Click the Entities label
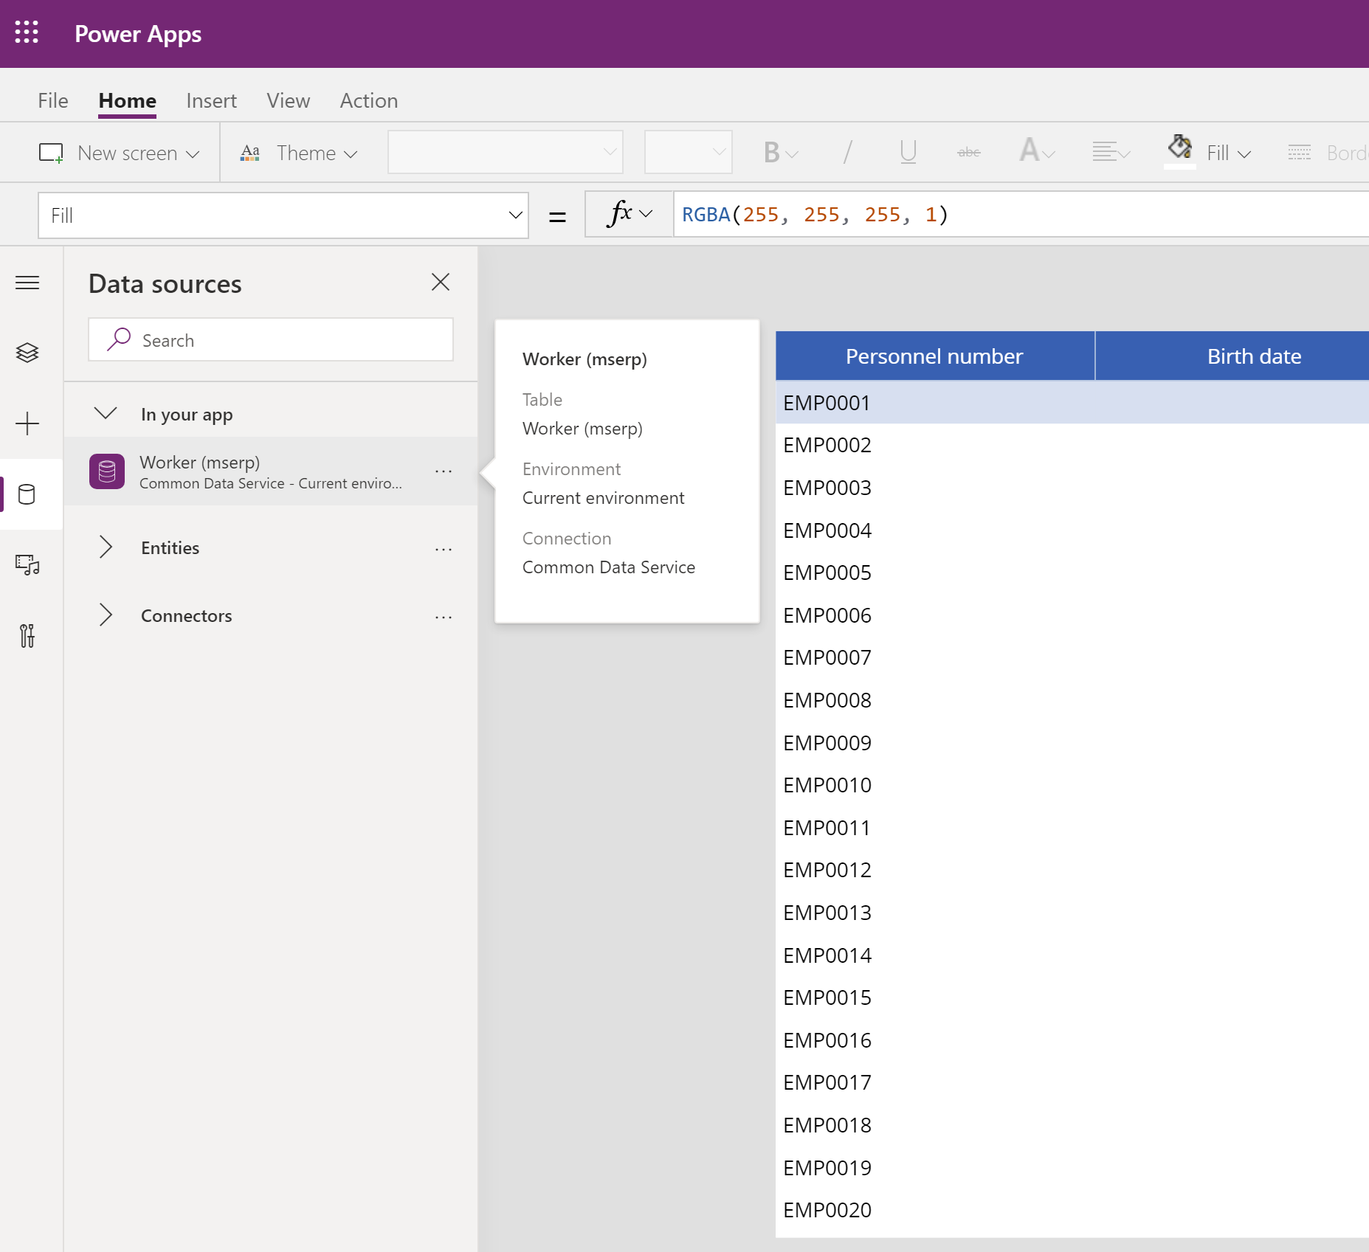The height and width of the screenshot is (1252, 1369). coord(170,548)
